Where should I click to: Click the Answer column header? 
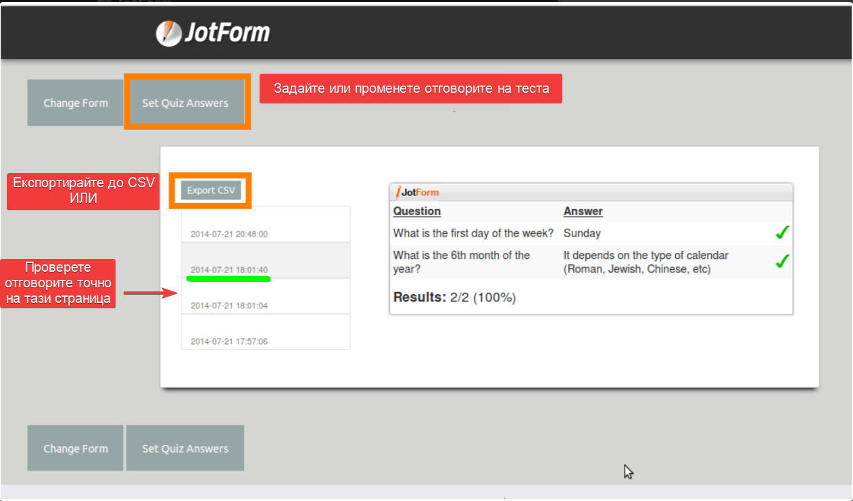[x=583, y=211]
